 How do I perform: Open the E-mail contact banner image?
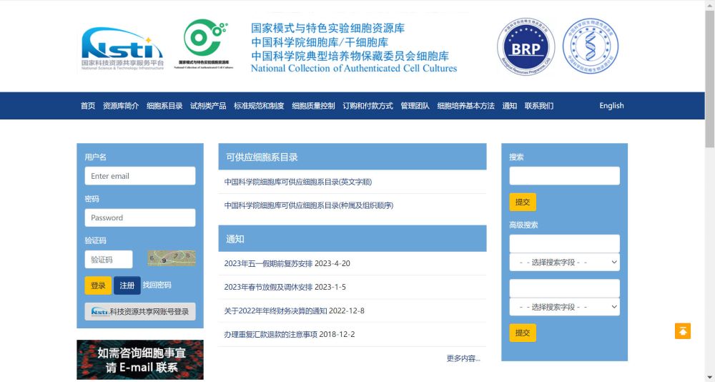(140, 359)
